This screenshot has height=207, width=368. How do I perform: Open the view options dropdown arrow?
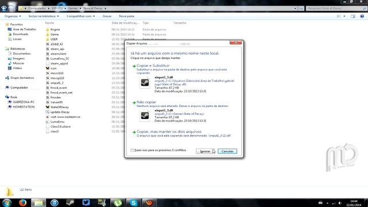[344, 16]
